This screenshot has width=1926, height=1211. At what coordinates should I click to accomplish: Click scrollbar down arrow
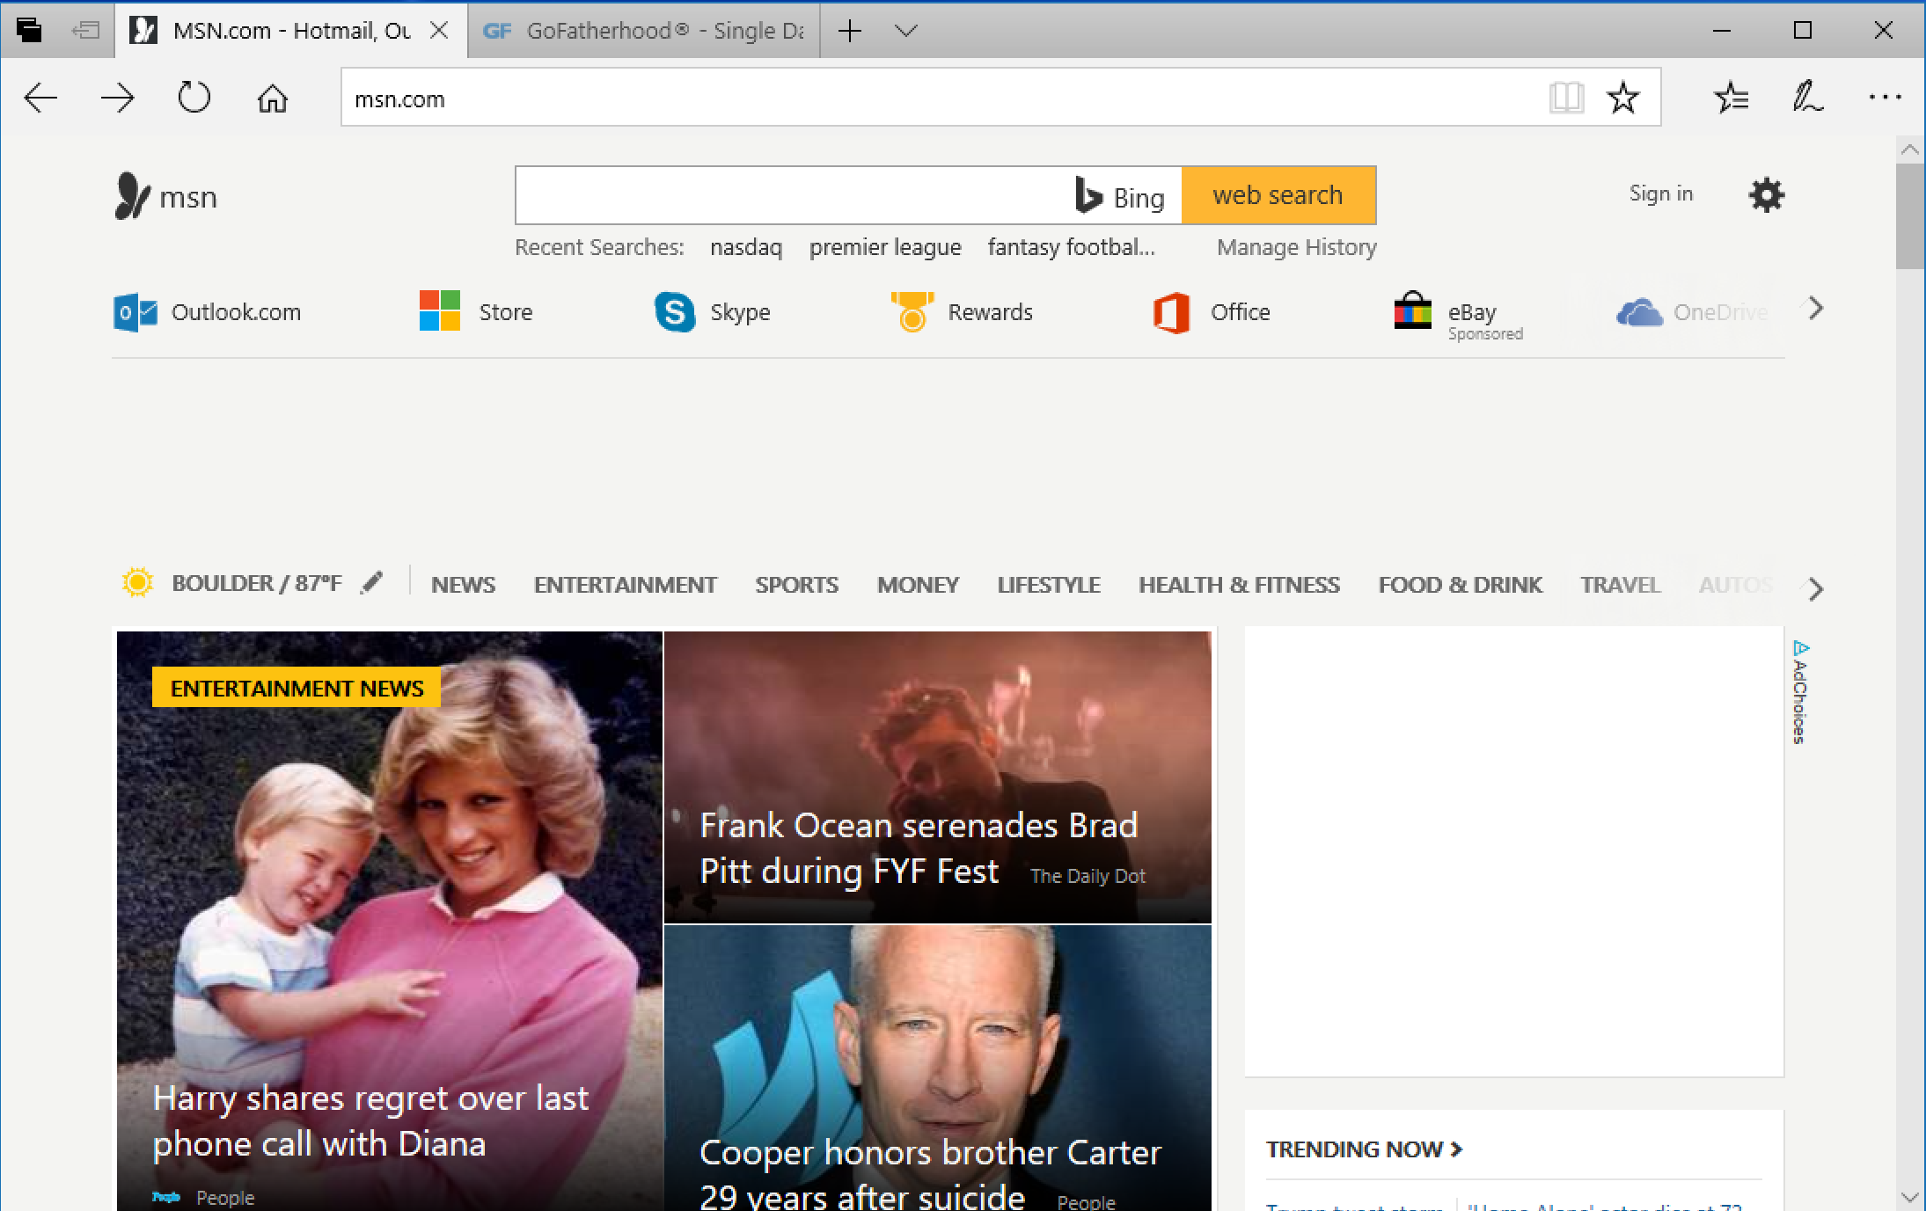pos(1909,1197)
